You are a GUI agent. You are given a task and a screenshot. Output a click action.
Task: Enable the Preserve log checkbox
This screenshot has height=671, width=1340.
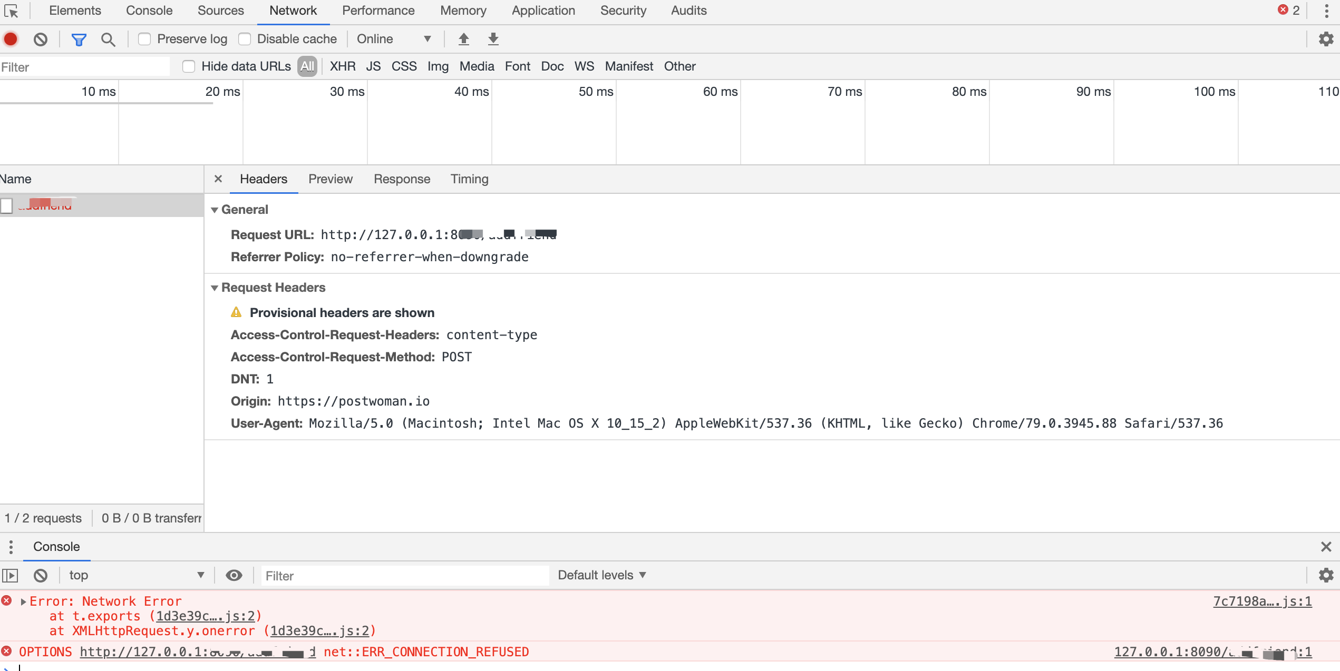tap(144, 39)
